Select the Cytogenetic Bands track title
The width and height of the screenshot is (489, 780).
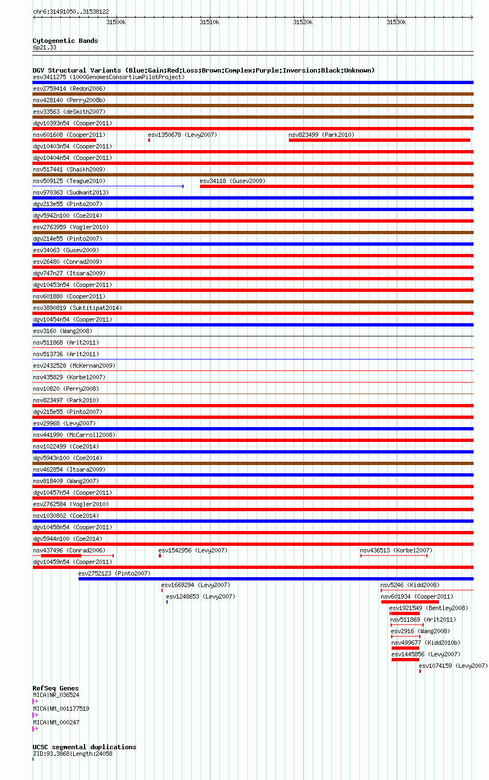tap(65, 41)
